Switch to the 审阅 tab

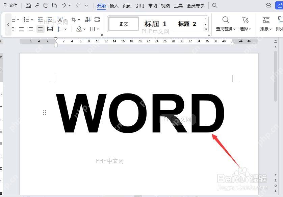[153, 6]
